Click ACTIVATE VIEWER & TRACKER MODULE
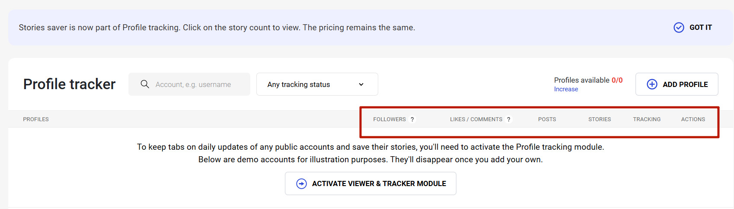Viewport: 734px width, 209px height. click(x=370, y=183)
